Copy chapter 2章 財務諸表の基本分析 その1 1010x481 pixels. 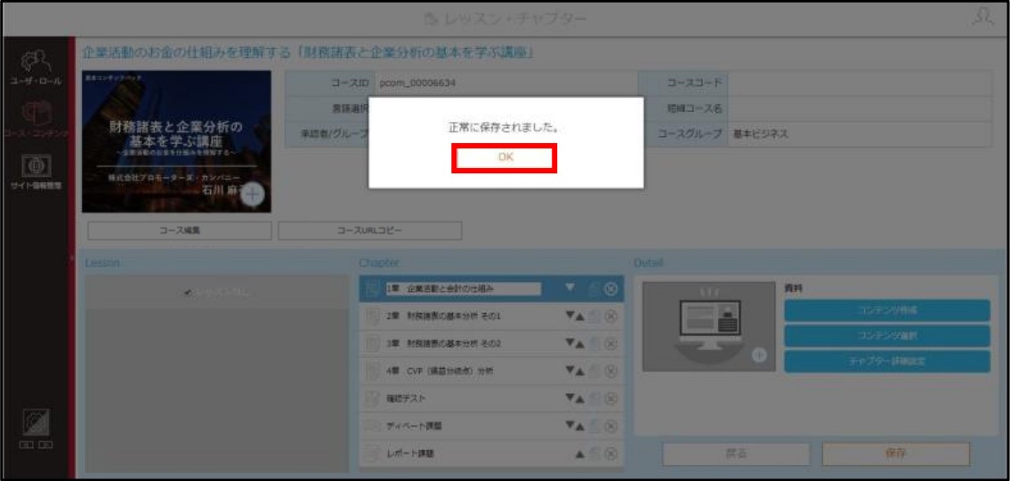tap(595, 317)
